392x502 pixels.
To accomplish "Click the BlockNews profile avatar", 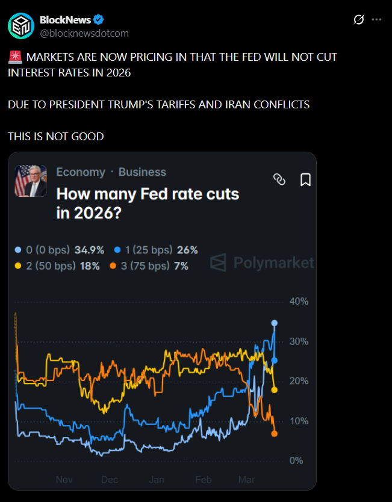I will pyautogui.click(x=21, y=25).
